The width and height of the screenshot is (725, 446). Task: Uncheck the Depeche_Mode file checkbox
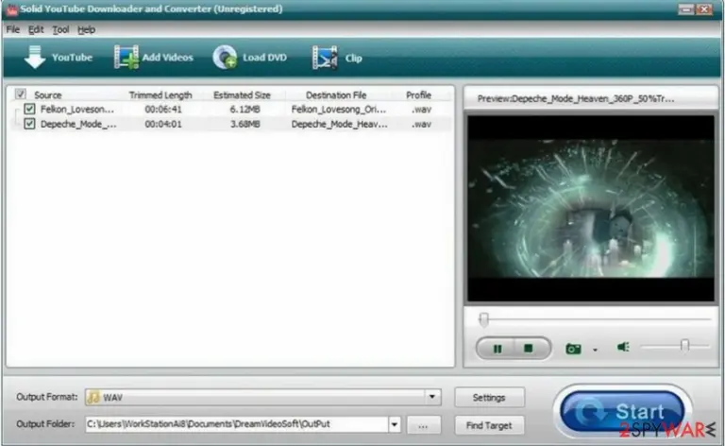(x=29, y=124)
